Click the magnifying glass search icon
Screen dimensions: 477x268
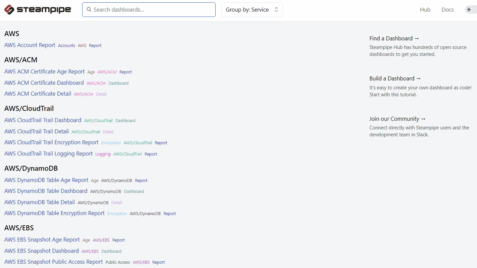(x=89, y=10)
